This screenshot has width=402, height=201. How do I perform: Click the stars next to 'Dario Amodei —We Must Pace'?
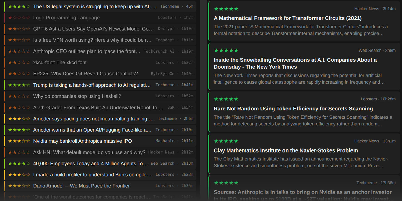19,186
